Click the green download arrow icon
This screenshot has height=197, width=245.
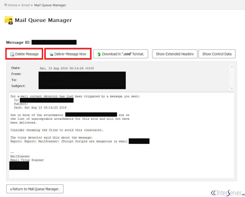click(x=99, y=54)
